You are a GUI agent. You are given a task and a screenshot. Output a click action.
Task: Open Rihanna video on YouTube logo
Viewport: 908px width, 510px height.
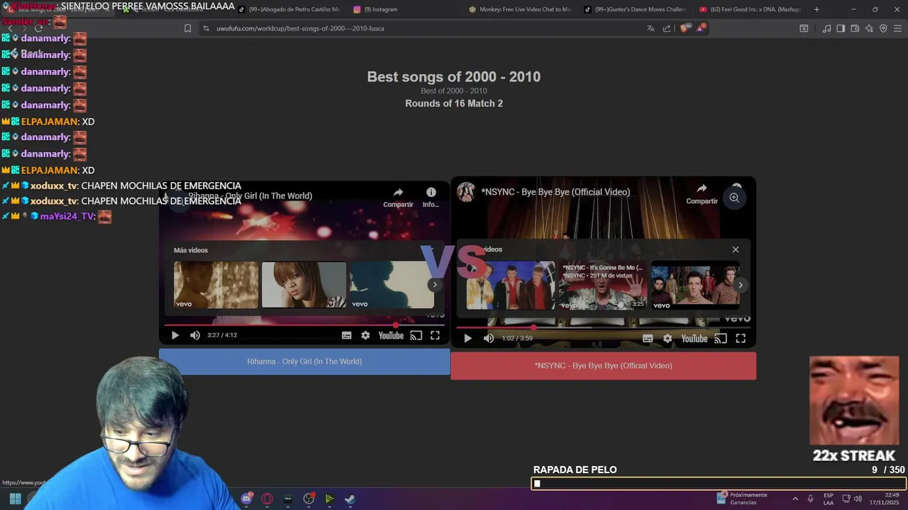(x=391, y=336)
